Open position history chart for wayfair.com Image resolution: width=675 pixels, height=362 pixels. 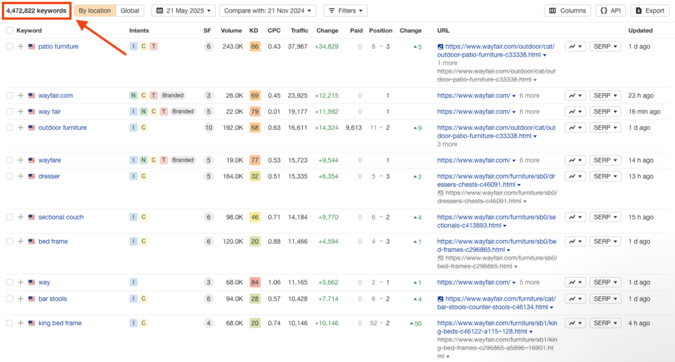(575, 96)
